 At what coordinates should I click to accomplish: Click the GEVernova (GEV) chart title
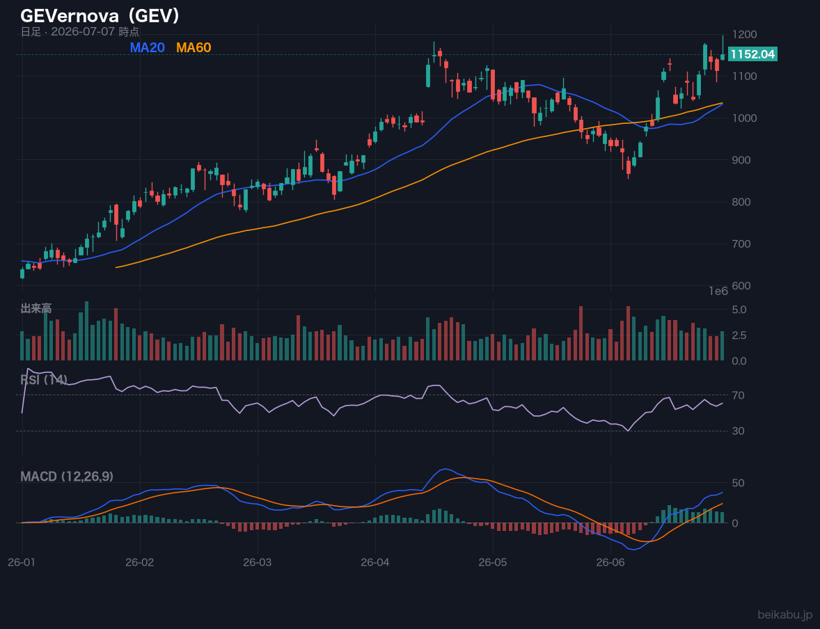(100, 16)
